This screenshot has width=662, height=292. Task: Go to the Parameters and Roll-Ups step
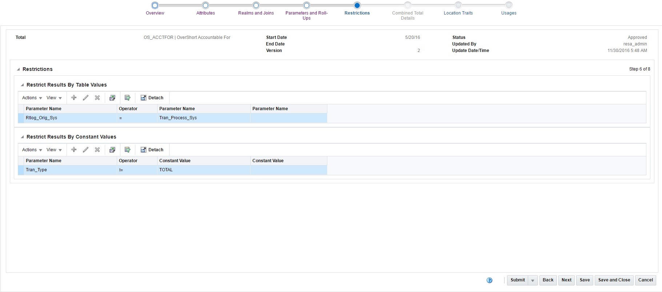[307, 16]
